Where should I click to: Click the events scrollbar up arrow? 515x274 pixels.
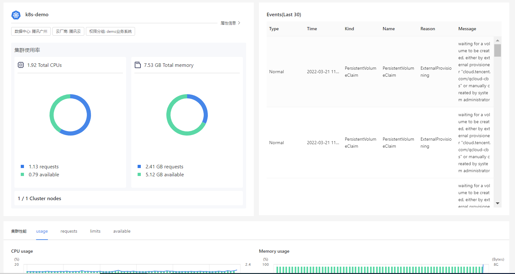[x=497, y=40]
